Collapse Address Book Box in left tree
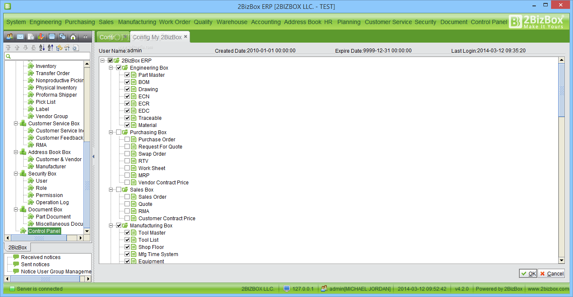The image size is (573, 297). [16, 152]
